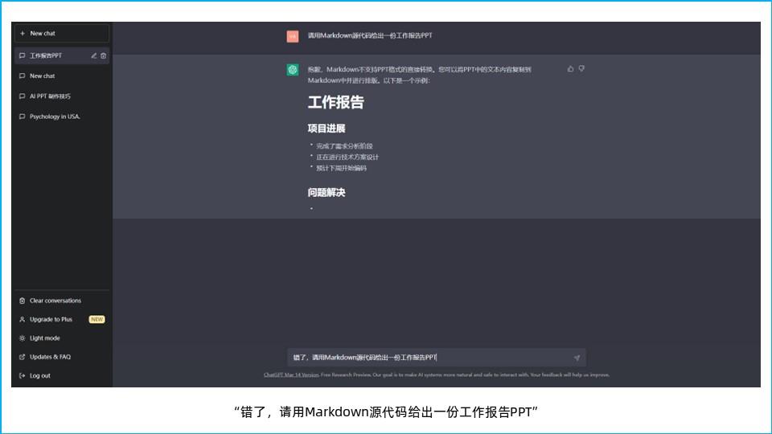Screen dimensions: 772x434
Task: Click the chat bubble icon of 工作报告PPT
Action: click(23, 55)
